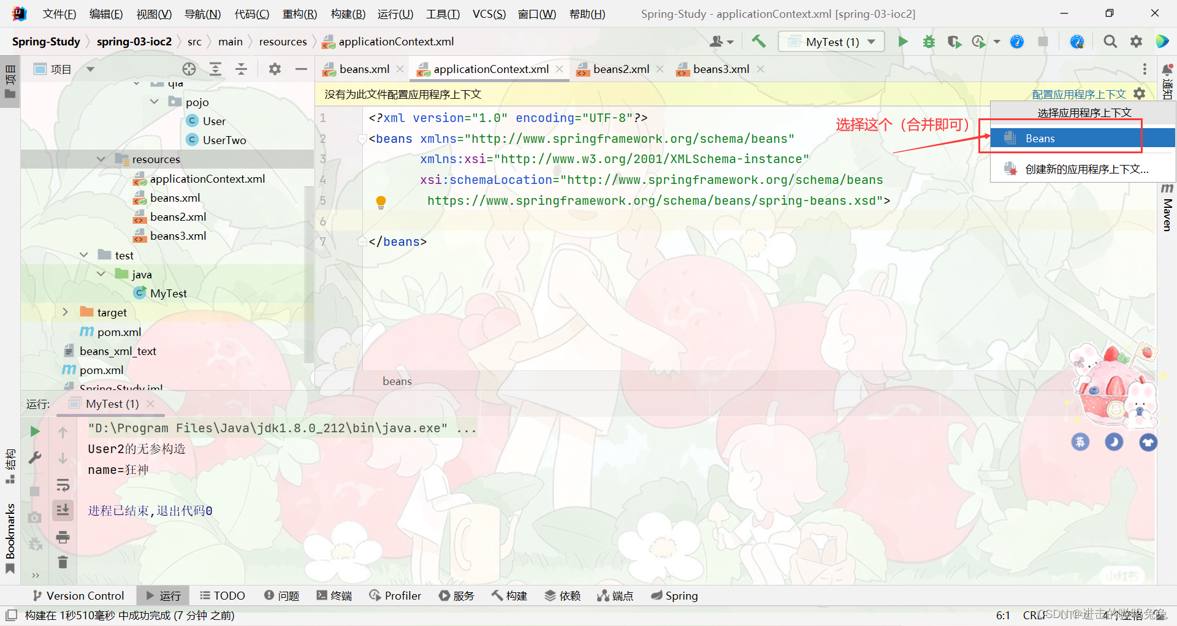Click line separator CRLF in status bar

[x=1035, y=615]
